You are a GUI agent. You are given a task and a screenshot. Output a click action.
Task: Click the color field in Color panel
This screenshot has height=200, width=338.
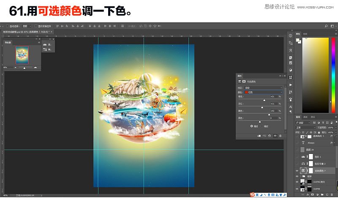[x=315, y=75]
